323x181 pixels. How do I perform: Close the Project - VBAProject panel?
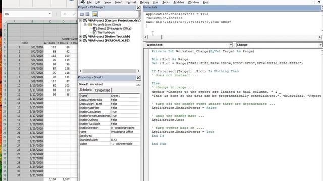click(138, 8)
